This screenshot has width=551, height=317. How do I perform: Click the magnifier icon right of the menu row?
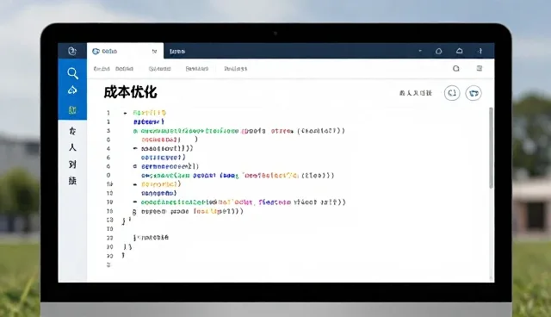[456, 69]
